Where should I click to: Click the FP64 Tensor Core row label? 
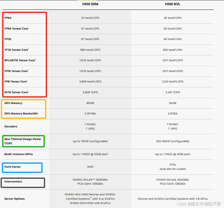16,29
